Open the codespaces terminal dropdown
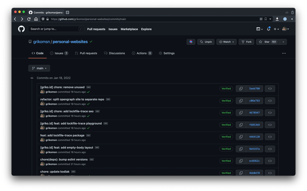Image resolution: width=307 pixels, height=191 pixels. (259, 29)
